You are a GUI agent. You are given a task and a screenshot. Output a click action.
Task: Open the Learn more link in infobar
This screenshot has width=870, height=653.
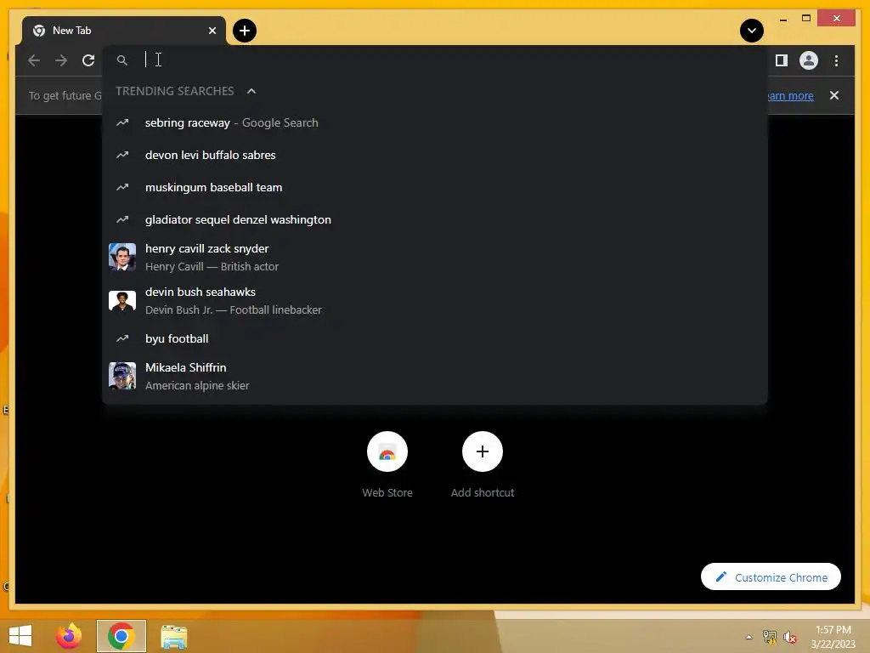(791, 95)
